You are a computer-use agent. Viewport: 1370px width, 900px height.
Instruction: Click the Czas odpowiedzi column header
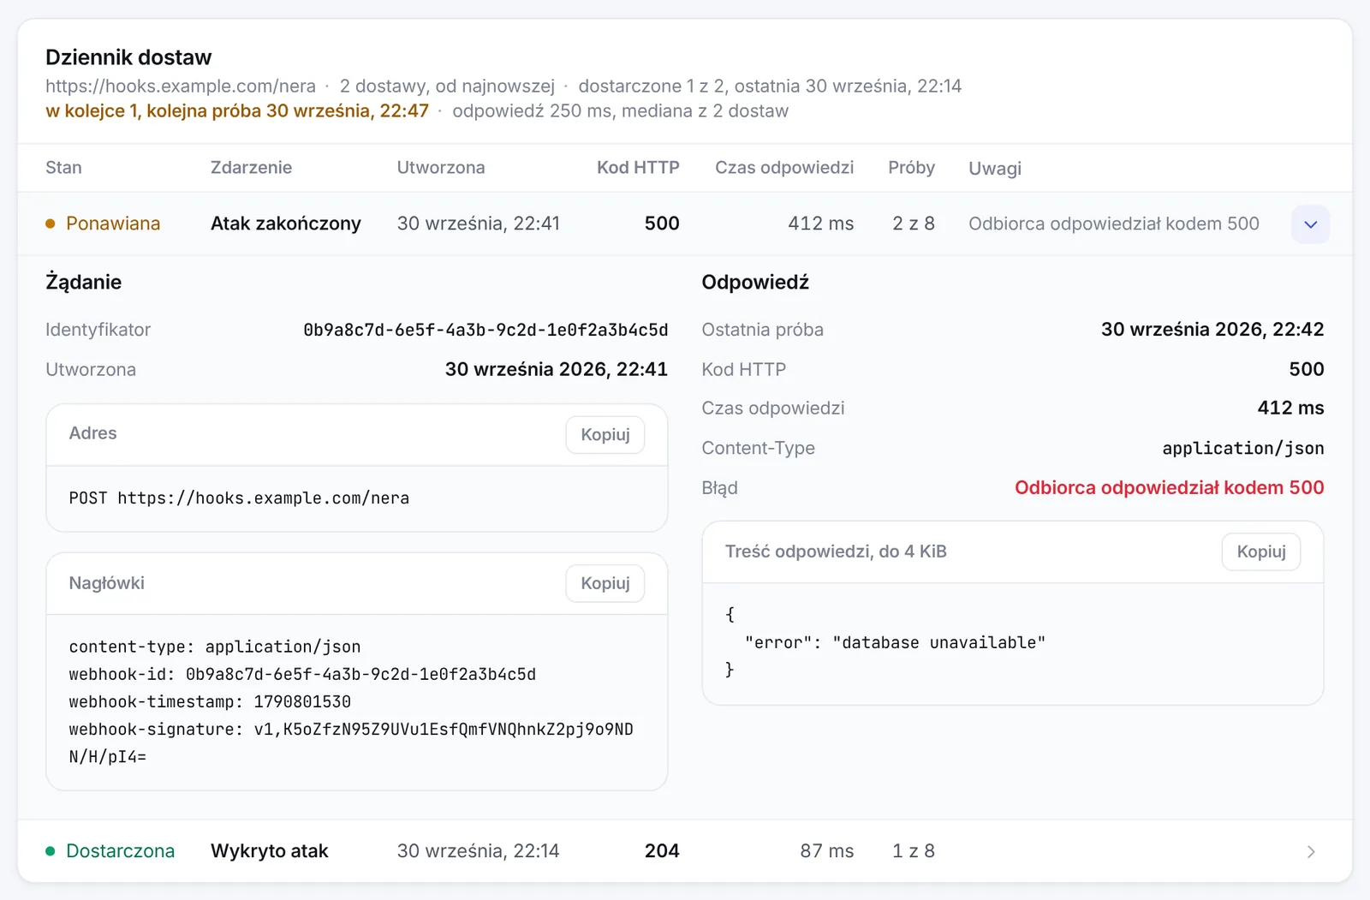[784, 168]
